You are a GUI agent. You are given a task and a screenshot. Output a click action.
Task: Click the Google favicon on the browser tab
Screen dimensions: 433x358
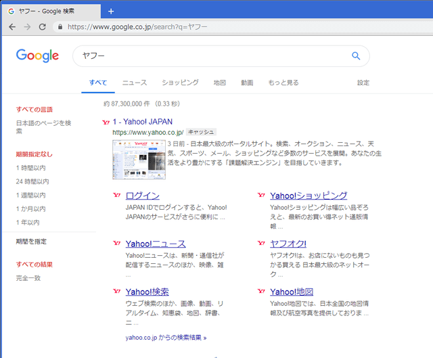coord(12,12)
